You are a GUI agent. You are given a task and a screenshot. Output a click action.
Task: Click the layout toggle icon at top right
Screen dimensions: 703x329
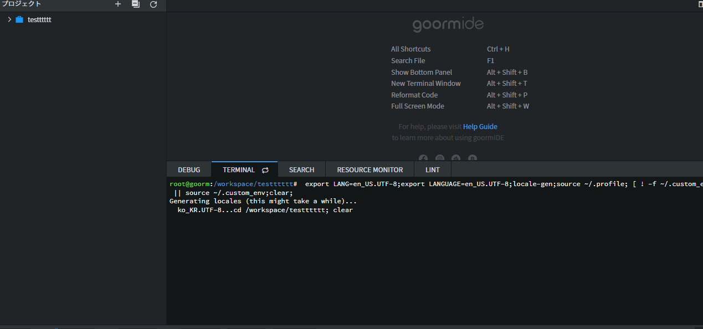(x=700, y=4)
